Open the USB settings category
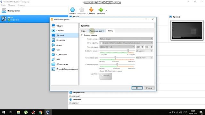 [65, 59]
